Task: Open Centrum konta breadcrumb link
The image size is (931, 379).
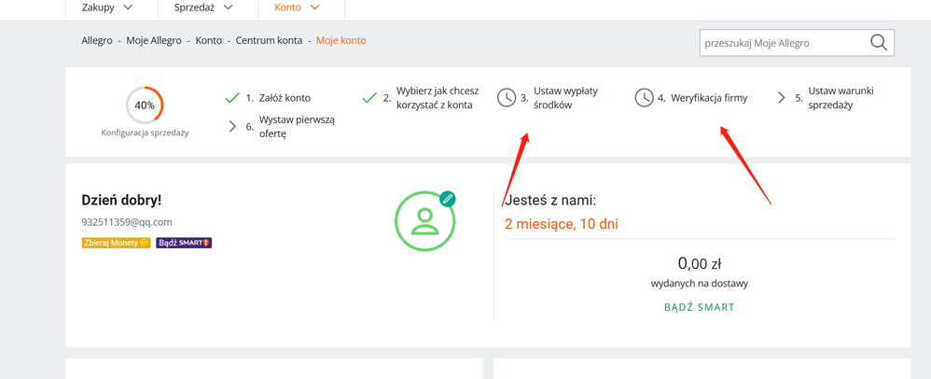Action: pyautogui.click(x=269, y=41)
